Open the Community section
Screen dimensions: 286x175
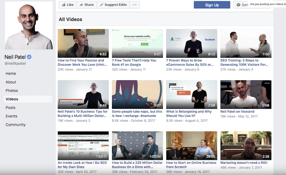(15, 125)
